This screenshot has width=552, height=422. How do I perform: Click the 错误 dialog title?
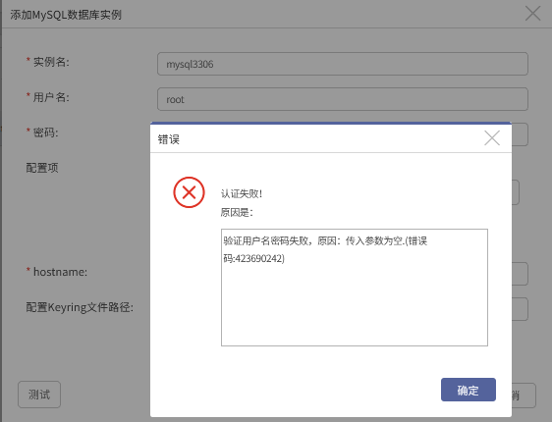(169, 139)
